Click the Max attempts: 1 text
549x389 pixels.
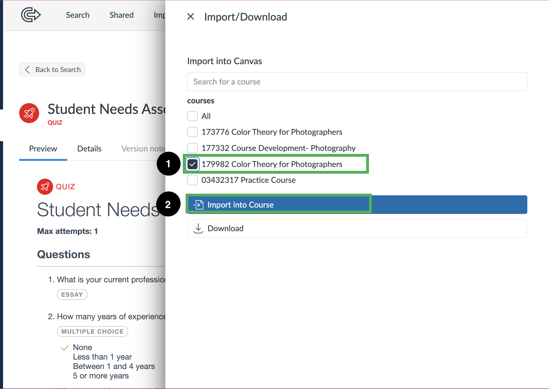click(68, 231)
